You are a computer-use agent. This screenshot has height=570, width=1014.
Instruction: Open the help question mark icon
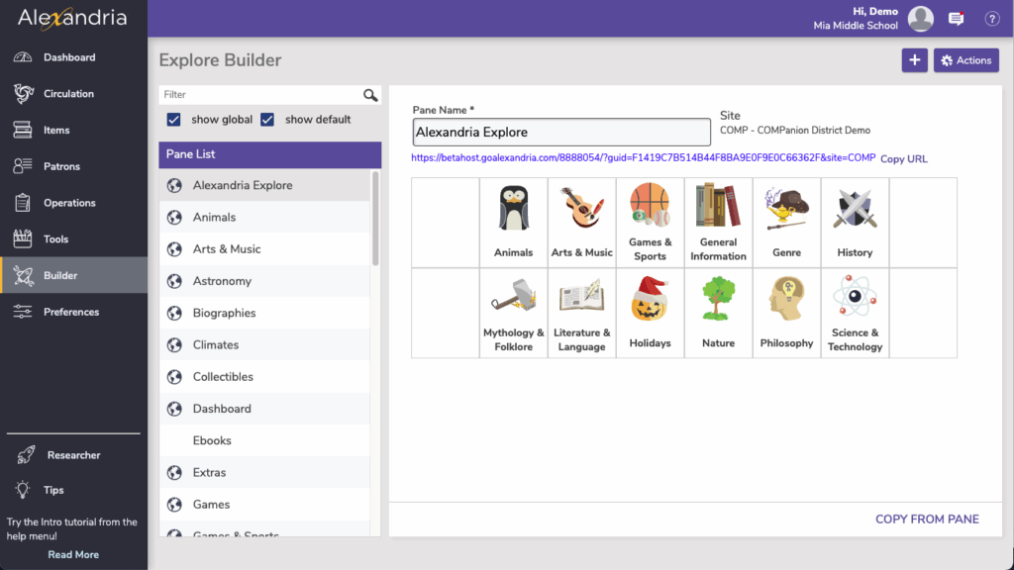tap(991, 19)
